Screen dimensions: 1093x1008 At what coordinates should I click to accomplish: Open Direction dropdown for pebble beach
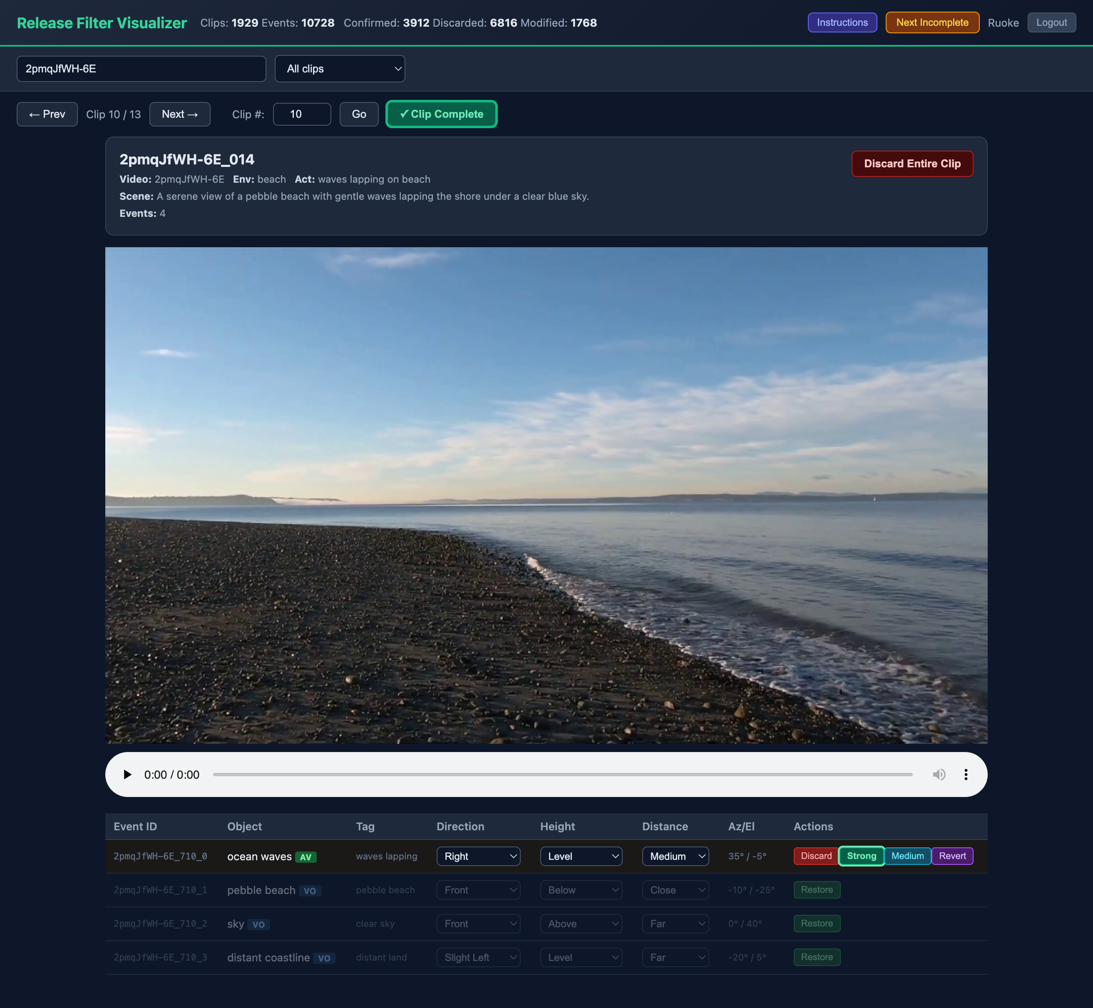click(x=478, y=890)
